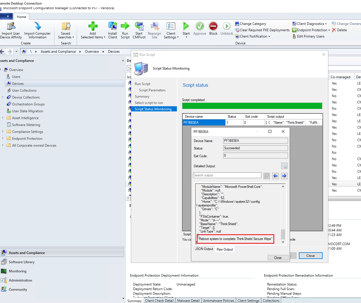
Task: Open Client Diagnostics dropdown
Action: pyautogui.click(x=309, y=24)
